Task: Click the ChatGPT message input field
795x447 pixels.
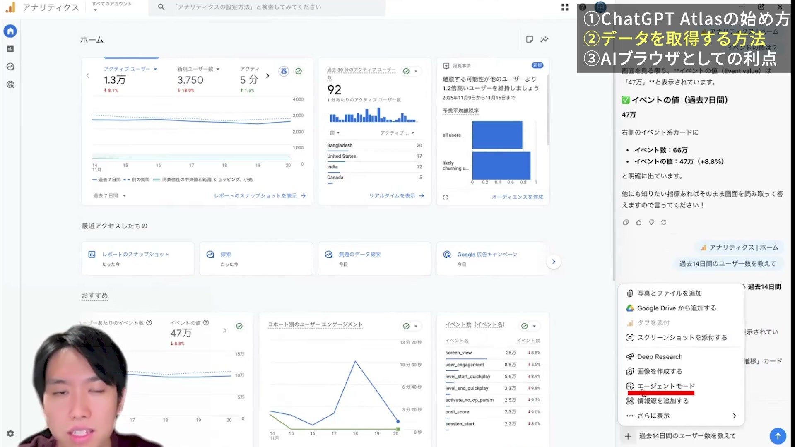Action: pos(700,436)
